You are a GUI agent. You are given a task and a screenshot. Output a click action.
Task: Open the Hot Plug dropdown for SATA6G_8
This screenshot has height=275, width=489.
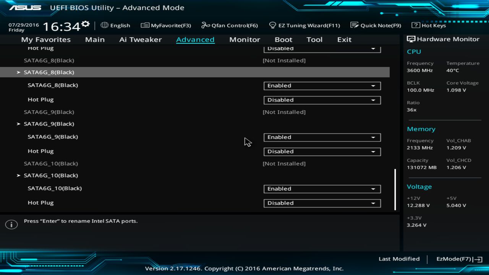(322, 100)
